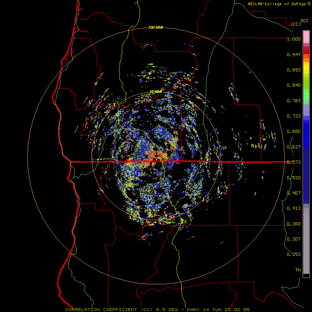Click the 0.947 scale value

[x=294, y=54]
